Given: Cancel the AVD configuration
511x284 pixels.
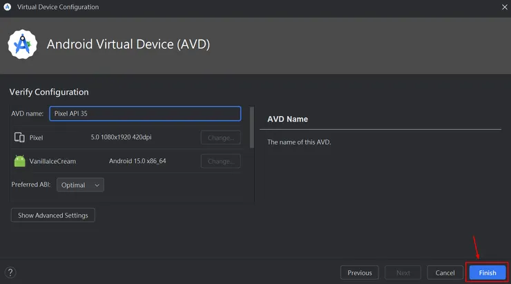Looking at the screenshot, I should (445, 272).
